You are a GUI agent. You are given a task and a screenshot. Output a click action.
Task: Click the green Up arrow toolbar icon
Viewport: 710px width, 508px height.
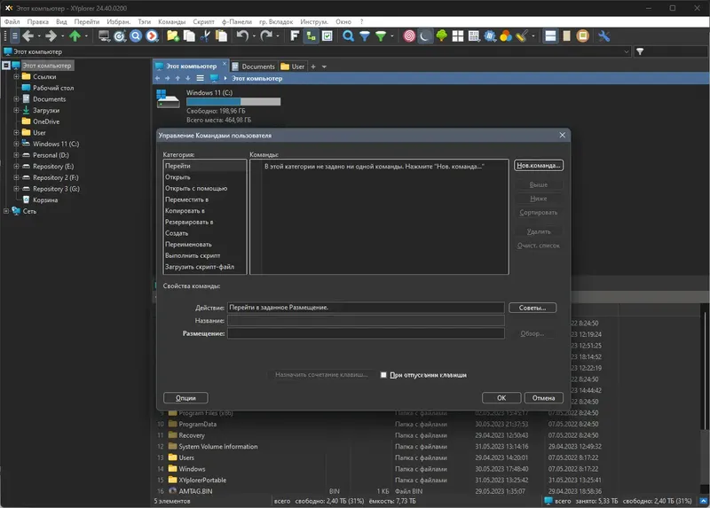point(75,36)
